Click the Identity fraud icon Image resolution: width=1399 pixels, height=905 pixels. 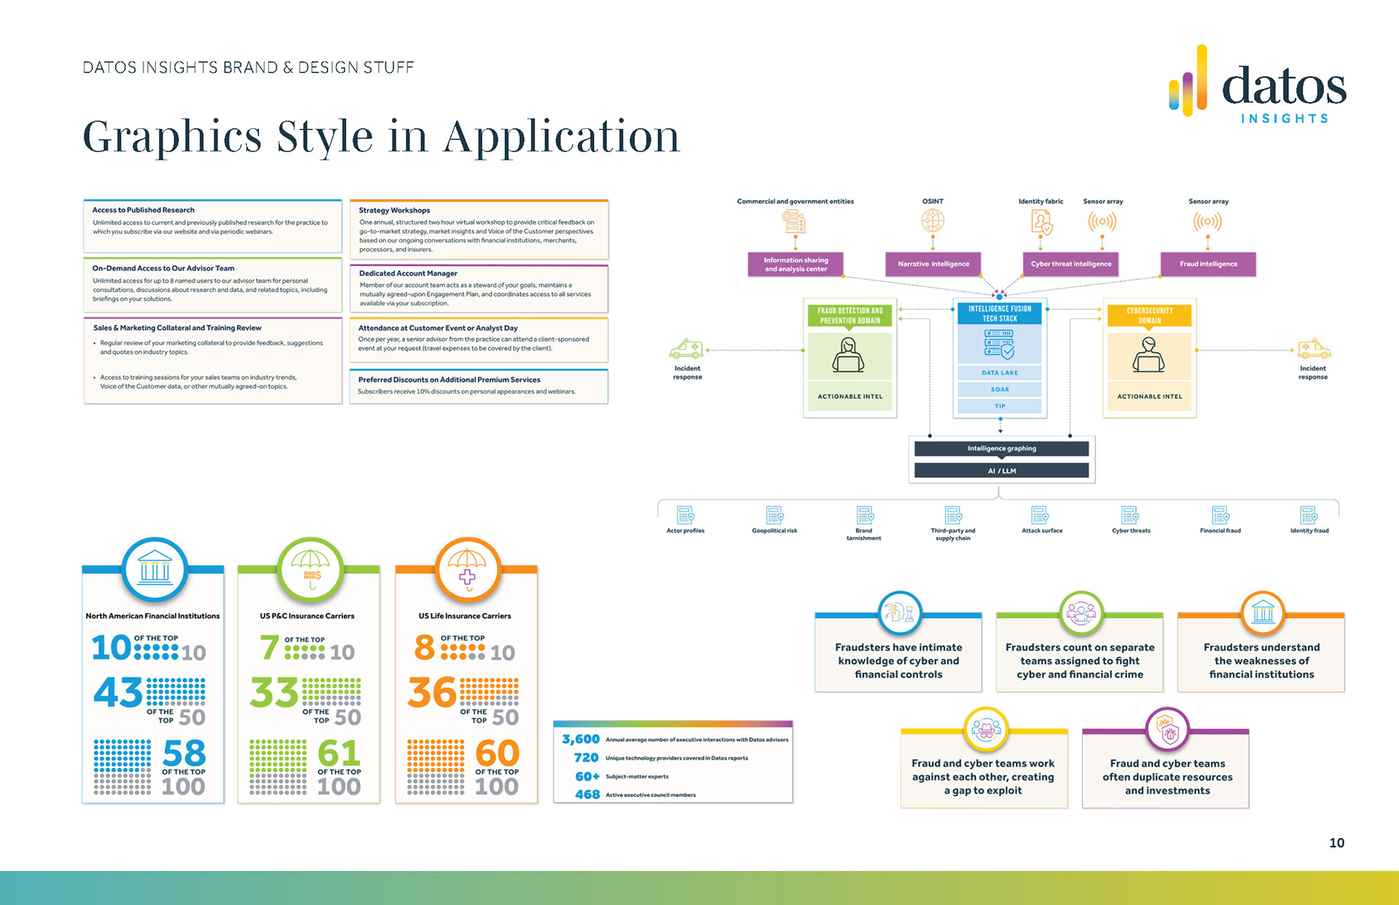click(1309, 515)
